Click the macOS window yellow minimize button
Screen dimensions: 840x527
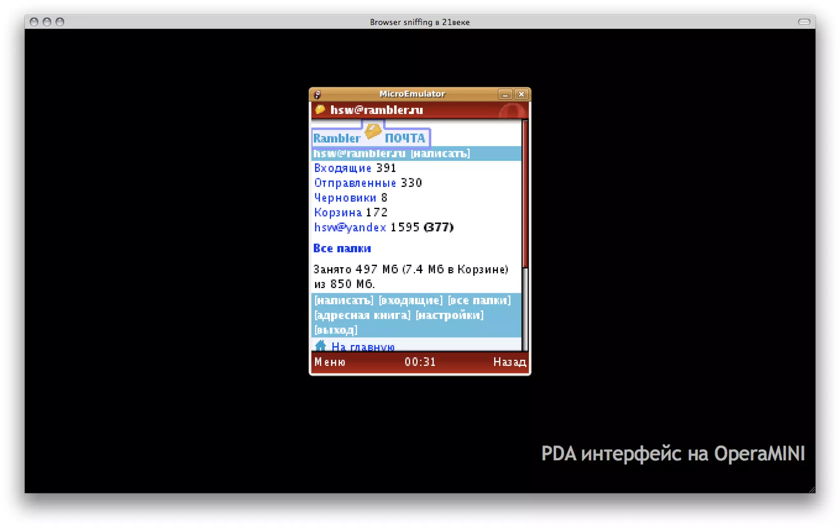point(47,22)
